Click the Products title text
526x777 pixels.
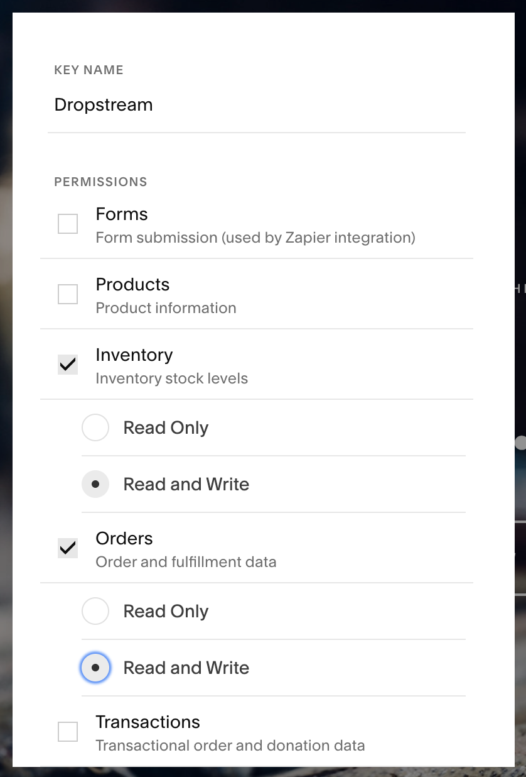pos(132,285)
